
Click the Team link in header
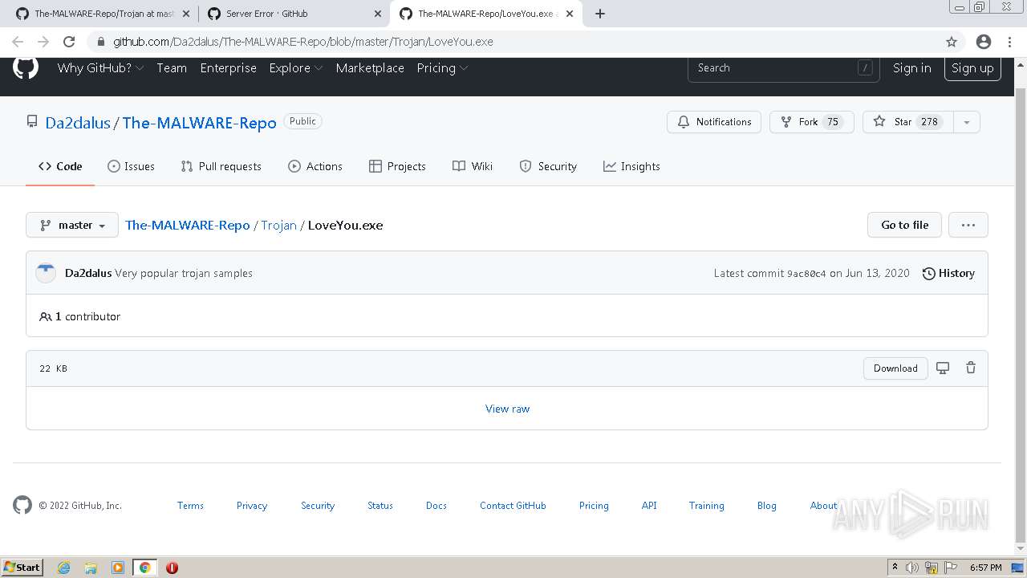(172, 68)
